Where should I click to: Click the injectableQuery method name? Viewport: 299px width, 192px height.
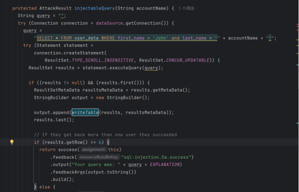[95, 8]
